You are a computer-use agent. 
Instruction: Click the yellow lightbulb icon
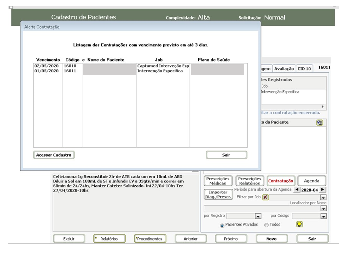300,224
